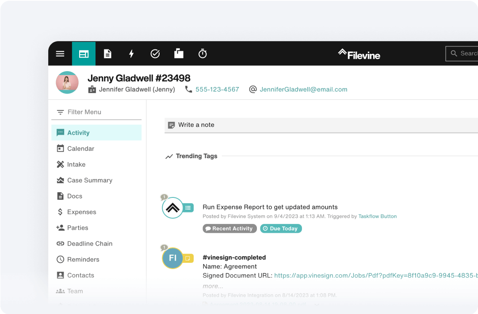
Task: Click JenniferGladwell@email.com email link
Action: click(303, 89)
